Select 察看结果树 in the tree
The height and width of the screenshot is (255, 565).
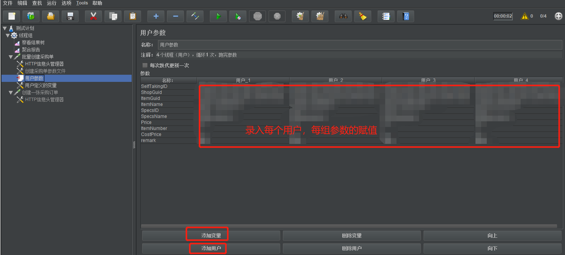[x=33, y=42]
